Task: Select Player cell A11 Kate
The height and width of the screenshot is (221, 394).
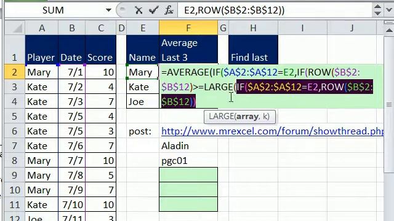Action: tap(42, 204)
